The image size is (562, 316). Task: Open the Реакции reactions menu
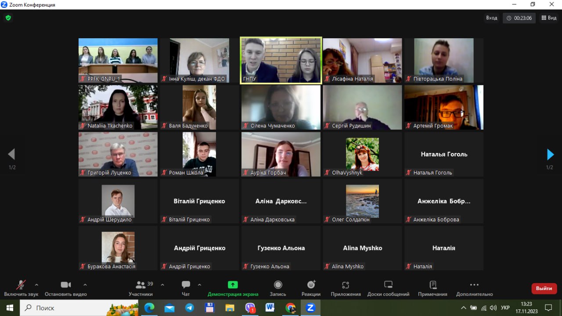pos(311,288)
